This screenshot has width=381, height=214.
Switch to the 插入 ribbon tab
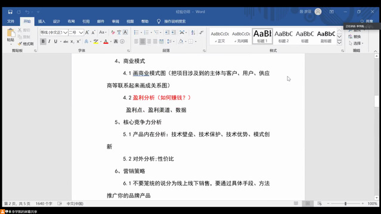tap(42, 21)
